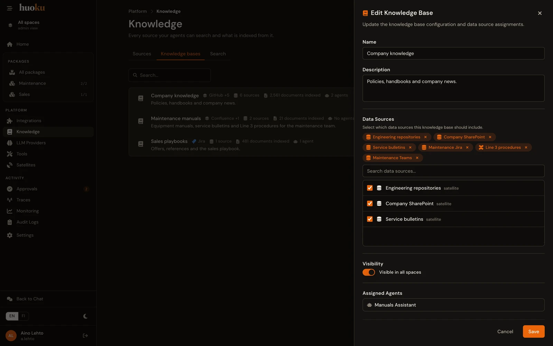Click the log out icon
This screenshot has width=553, height=346.
85,336
